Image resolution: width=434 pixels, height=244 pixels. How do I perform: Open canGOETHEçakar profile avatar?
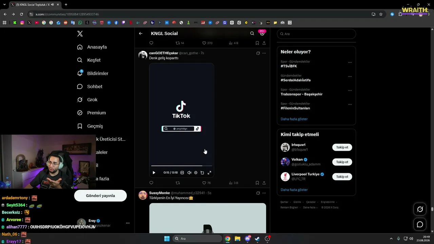(143, 55)
